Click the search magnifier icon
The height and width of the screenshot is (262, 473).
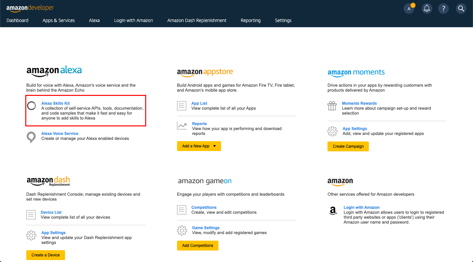(461, 9)
